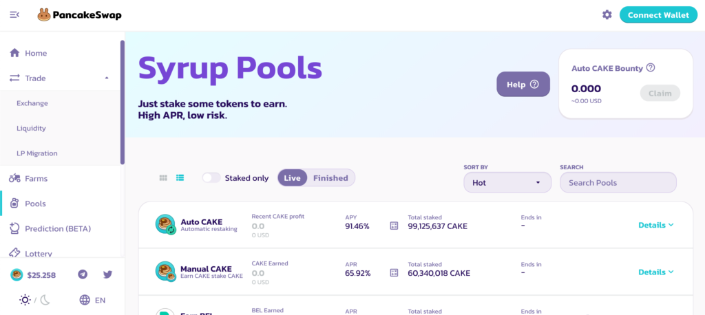Select the list view icon
The height and width of the screenshot is (315, 705).
click(x=180, y=177)
